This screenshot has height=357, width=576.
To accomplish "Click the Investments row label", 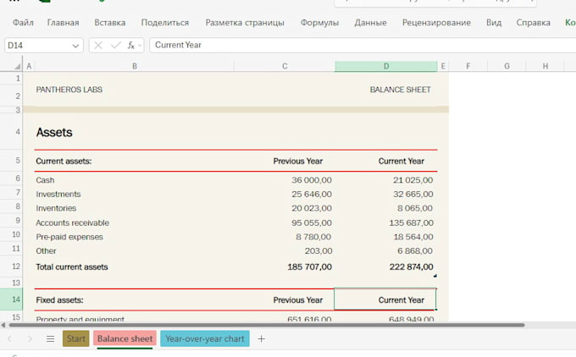I will [x=58, y=194].
